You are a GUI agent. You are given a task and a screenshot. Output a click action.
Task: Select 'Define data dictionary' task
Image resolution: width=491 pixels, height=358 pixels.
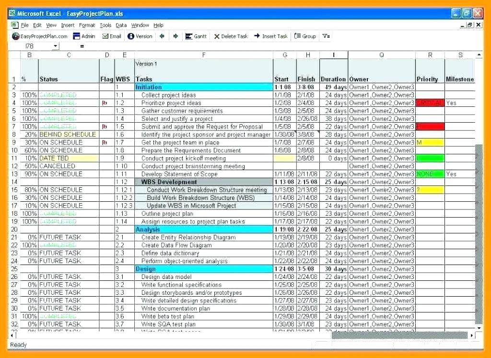tap(204, 253)
